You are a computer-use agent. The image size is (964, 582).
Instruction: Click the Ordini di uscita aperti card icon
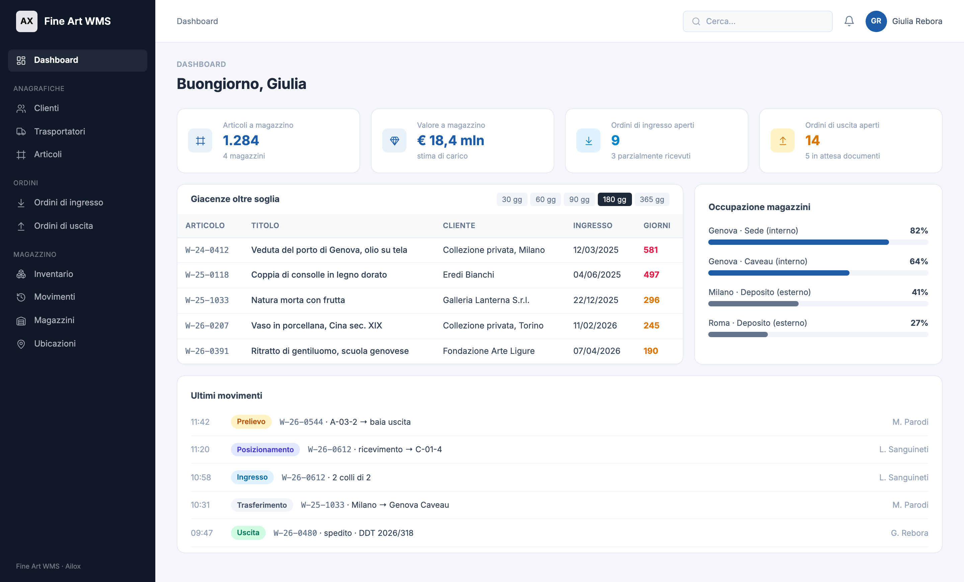(783, 141)
